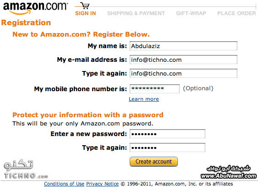Select the SHIPPING & PAYMENT step
258x191 pixels.
[136, 13]
